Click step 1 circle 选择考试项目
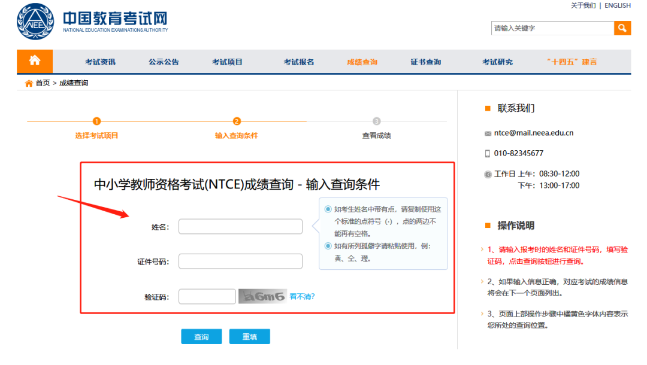The height and width of the screenshot is (365, 647). (97, 121)
